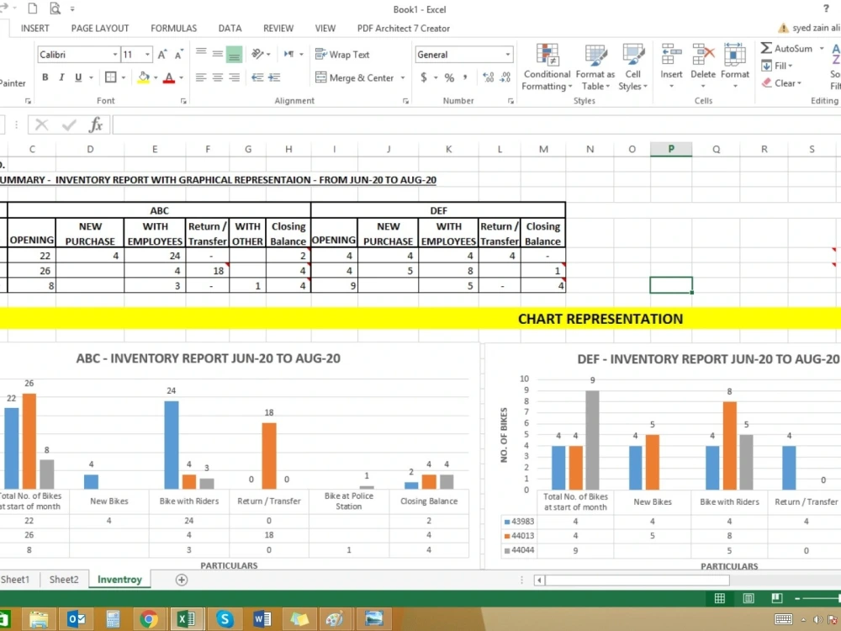Switch to Sheet2 tab
The width and height of the screenshot is (841, 631).
click(64, 580)
